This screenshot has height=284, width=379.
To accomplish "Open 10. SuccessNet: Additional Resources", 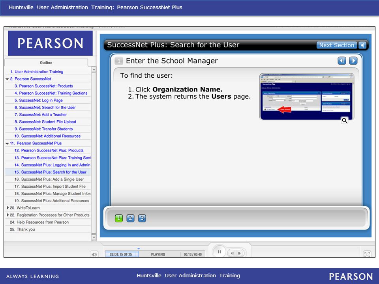I will (x=48, y=136).
